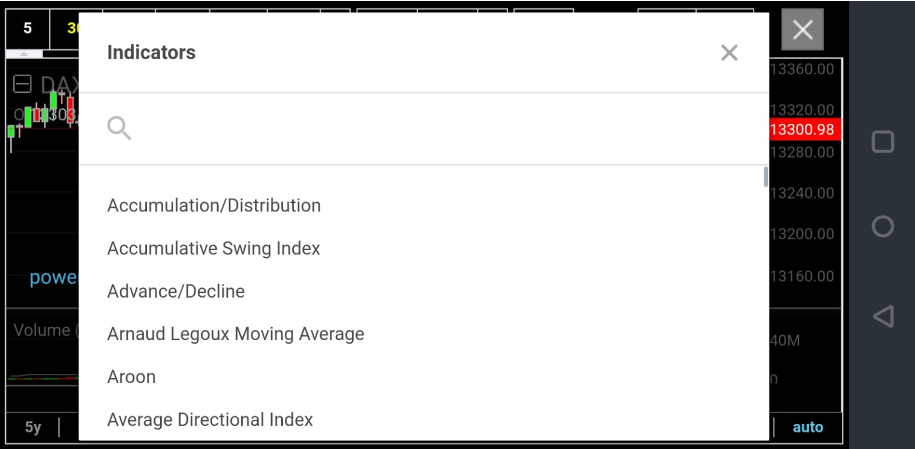
Task: Choose Advance/Decline from the list
Action: [x=176, y=292]
